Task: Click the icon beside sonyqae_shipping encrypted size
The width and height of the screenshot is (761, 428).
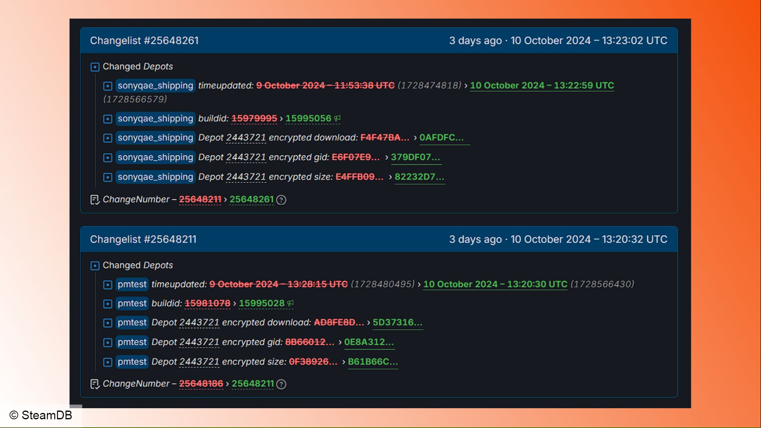Action: [107, 177]
